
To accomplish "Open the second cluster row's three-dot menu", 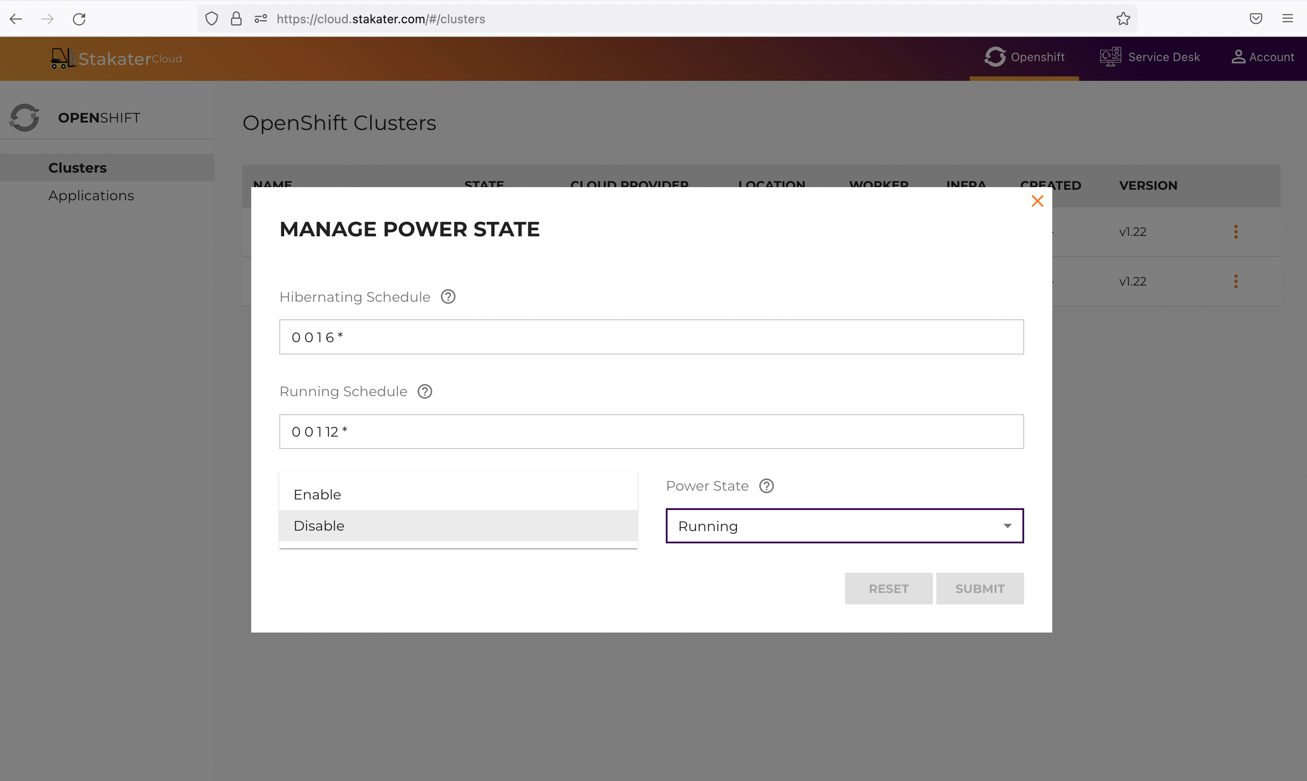I will [1235, 281].
